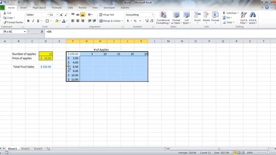Open the Calibri font name dropdown
Viewport: 276px width, 155px height.
(48, 15)
